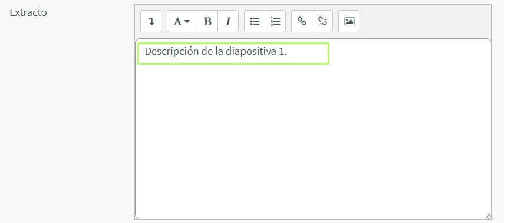Toggle italic formatting

(228, 21)
